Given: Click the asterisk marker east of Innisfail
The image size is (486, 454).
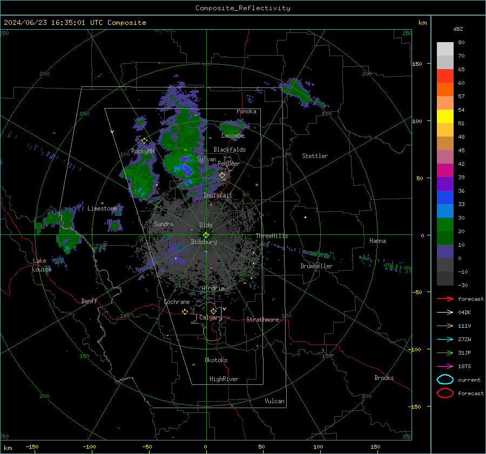Looking at the screenshot, I should [x=256, y=185].
